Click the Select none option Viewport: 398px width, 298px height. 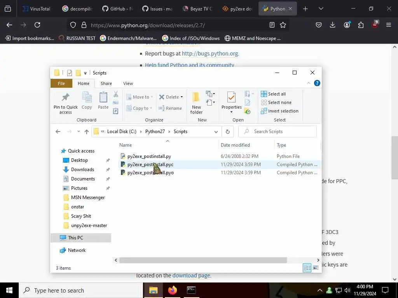(276, 102)
